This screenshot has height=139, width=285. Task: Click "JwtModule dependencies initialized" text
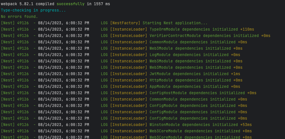tap(189, 74)
